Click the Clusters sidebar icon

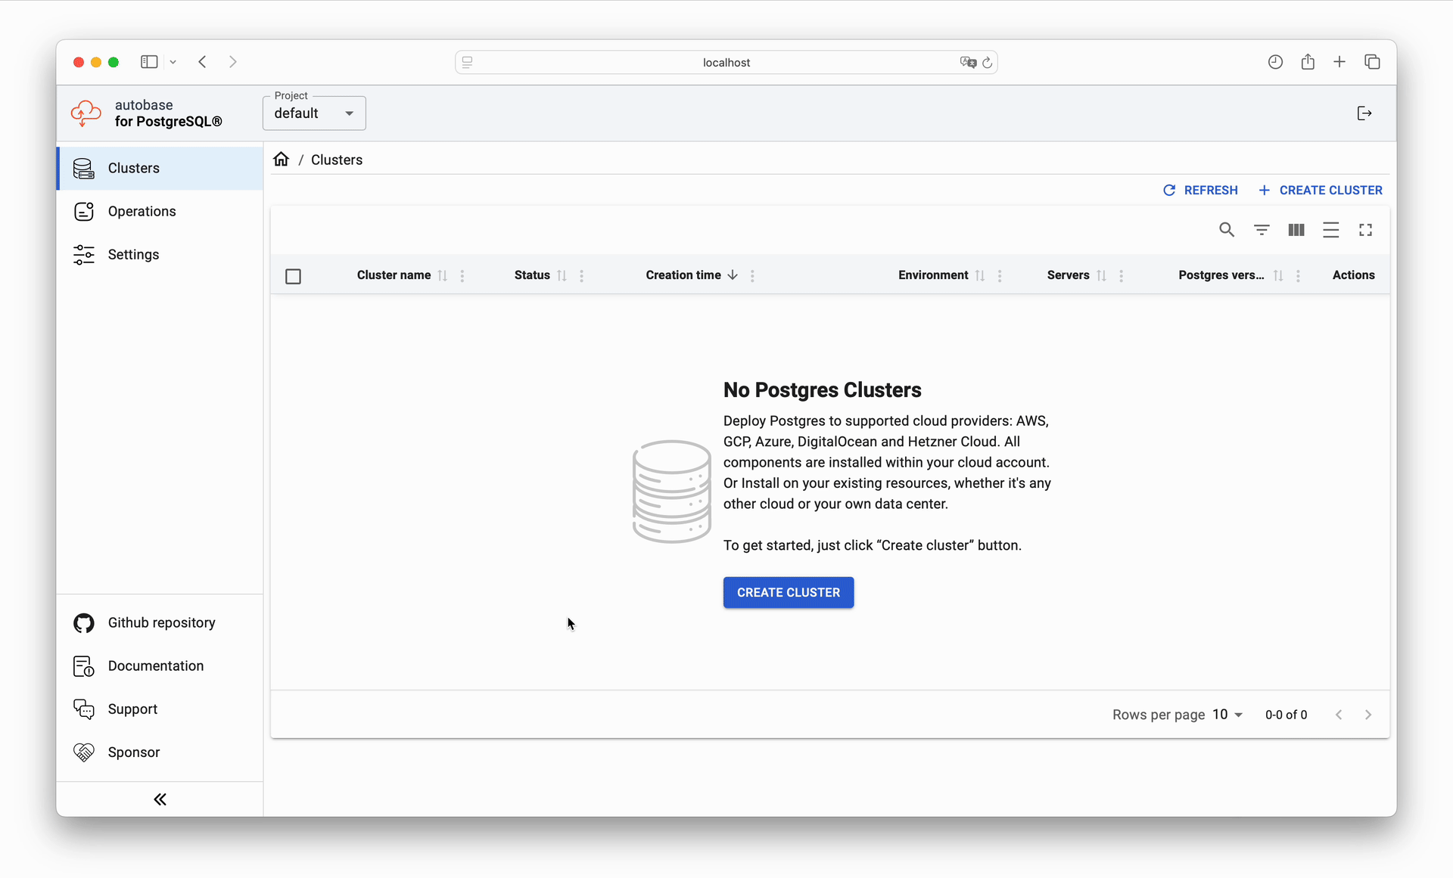pyautogui.click(x=84, y=168)
